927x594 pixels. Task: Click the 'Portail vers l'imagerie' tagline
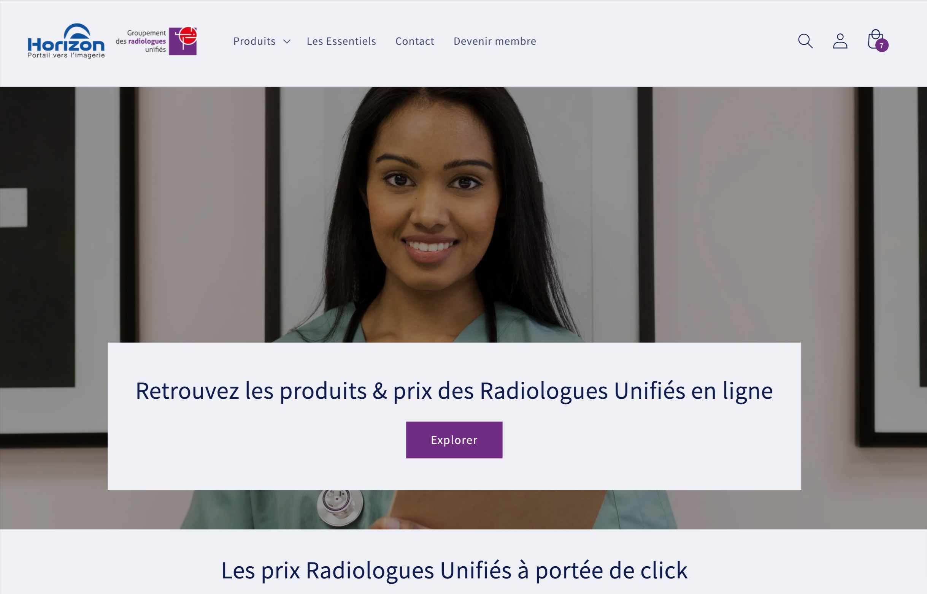[x=66, y=55]
